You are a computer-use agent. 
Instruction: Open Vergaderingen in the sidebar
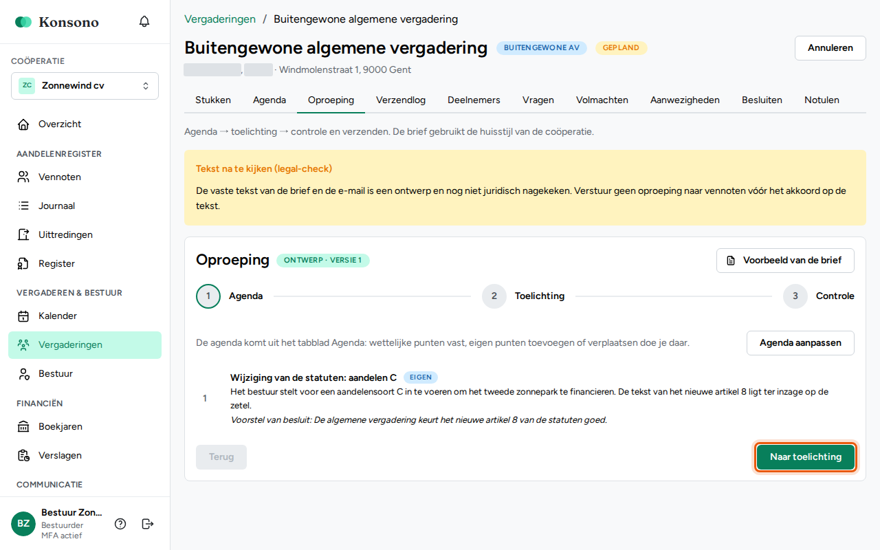(85, 345)
